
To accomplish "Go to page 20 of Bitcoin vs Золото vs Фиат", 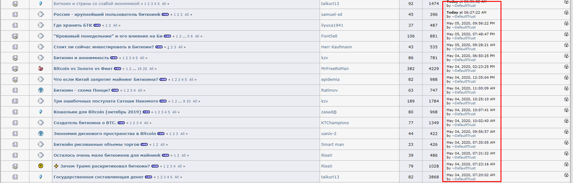I will 145,69.
